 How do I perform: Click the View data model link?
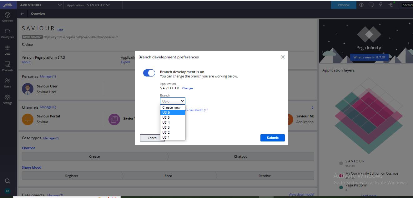[301, 195]
